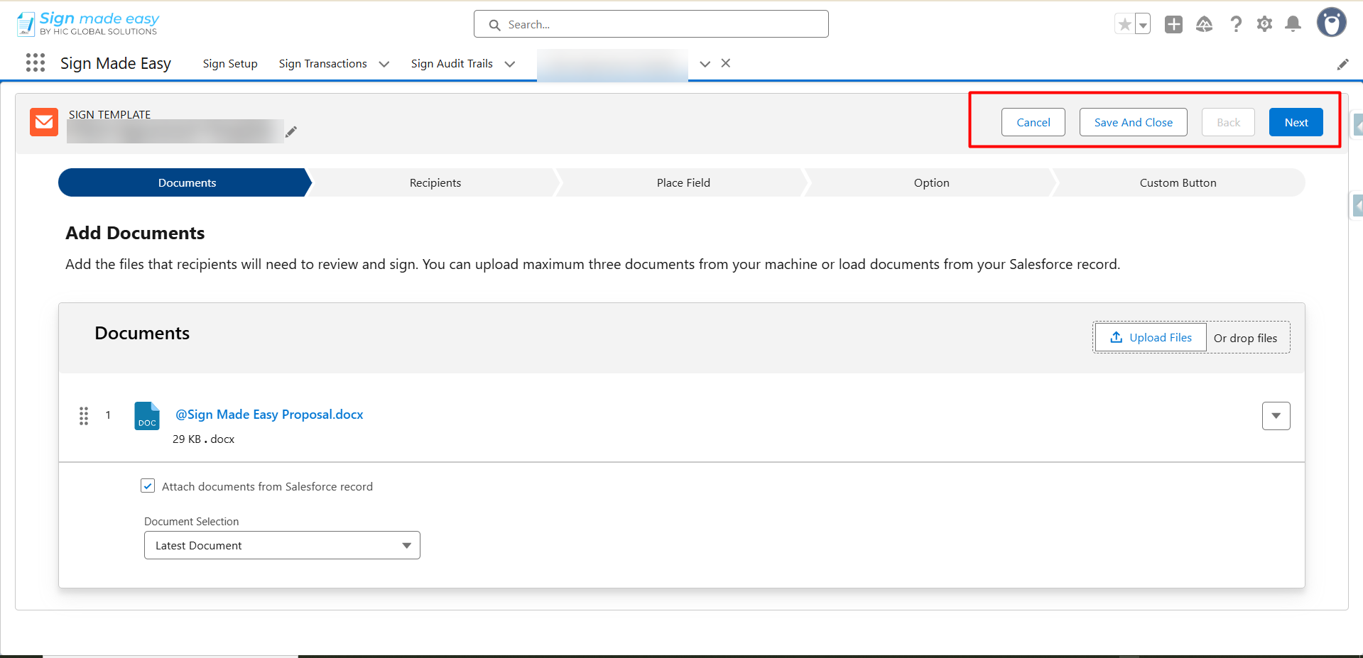Open the Global Actions plus icon

1173,25
